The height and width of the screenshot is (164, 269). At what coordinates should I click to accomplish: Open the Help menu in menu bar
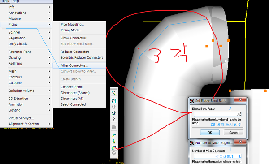point(16,1)
